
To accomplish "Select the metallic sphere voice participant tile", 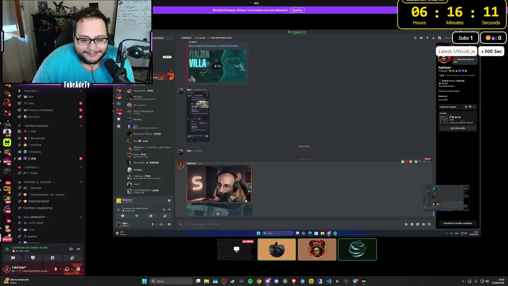I will click(x=357, y=249).
